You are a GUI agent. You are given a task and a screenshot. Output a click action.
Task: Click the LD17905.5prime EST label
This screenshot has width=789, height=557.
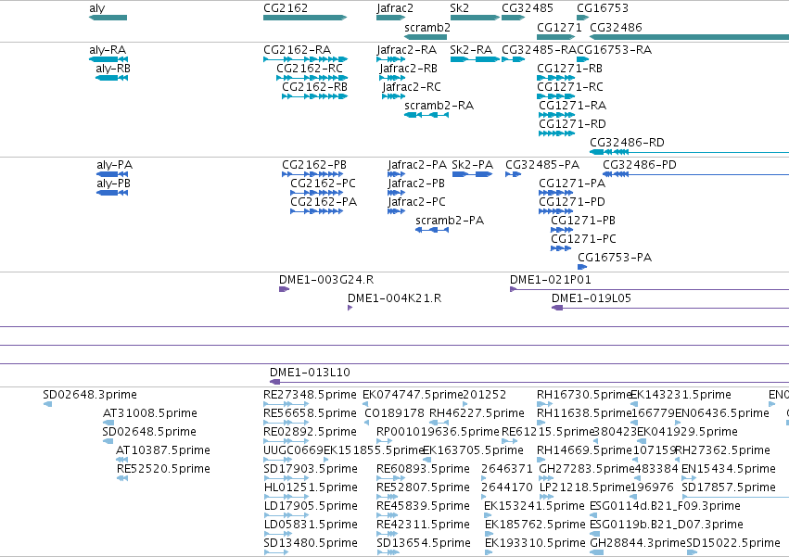pos(311,507)
